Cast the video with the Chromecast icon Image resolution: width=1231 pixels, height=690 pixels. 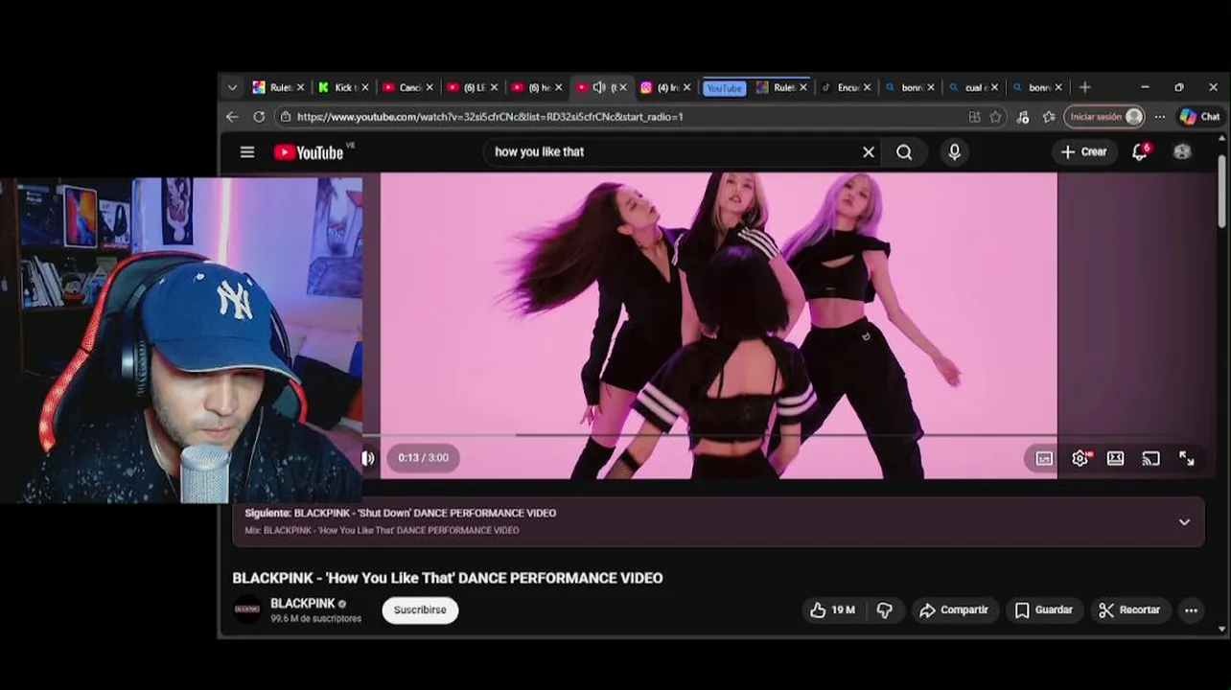(x=1150, y=458)
